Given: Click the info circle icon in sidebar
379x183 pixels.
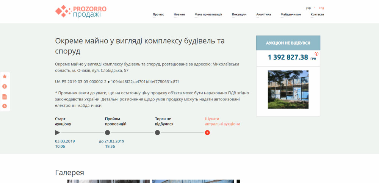Looking at the screenshot, I should click(x=5, y=86).
